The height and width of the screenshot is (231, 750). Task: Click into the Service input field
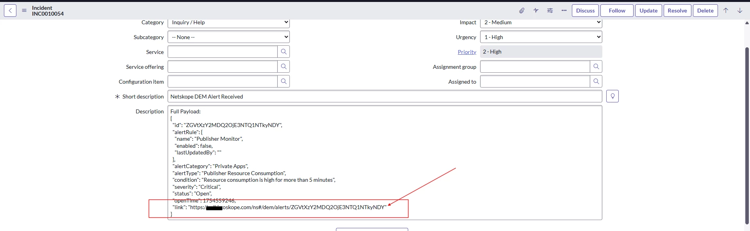(x=223, y=52)
